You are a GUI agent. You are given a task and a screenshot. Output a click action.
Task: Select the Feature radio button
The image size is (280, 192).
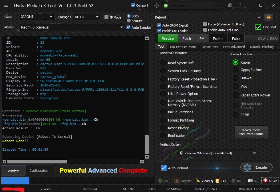(128, 21)
